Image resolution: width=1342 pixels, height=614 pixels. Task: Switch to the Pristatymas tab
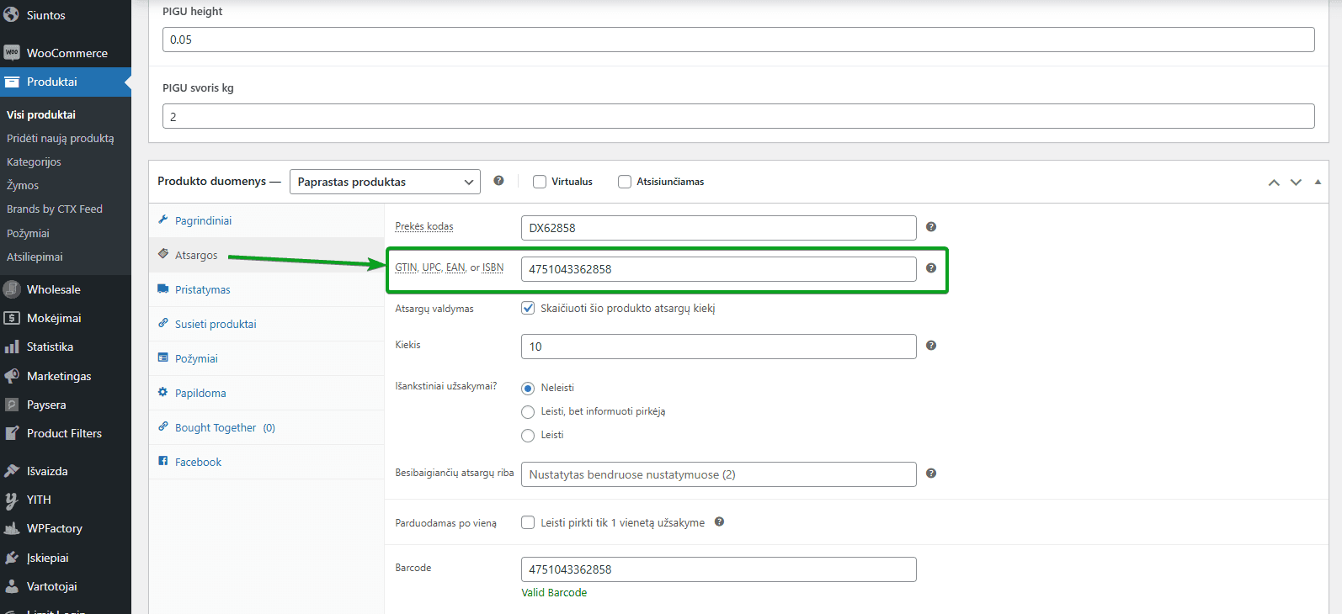coord(202,289)
